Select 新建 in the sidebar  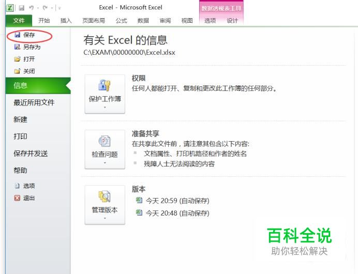(x=20, y=119)
